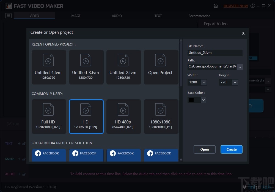The height and width of the screenshot is (192, 275).
Task: Open recent project Untitled_3.fvm
Action: (86, 67)
